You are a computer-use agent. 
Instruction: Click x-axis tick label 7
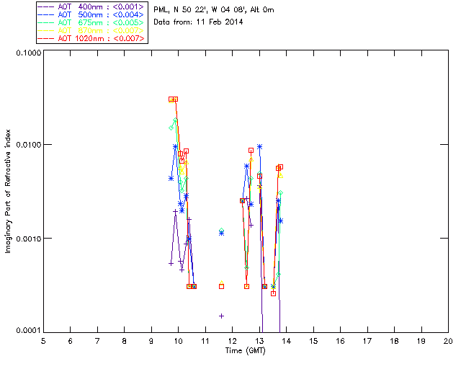pos(97,341)
